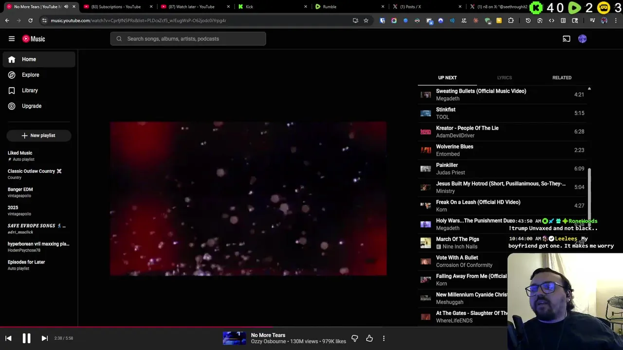623x350 pixels.
Task: Create a New playlist
Action: [39, 136]
